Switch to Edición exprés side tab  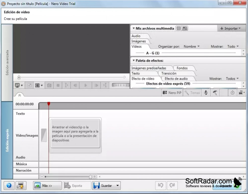click(7, 140)
